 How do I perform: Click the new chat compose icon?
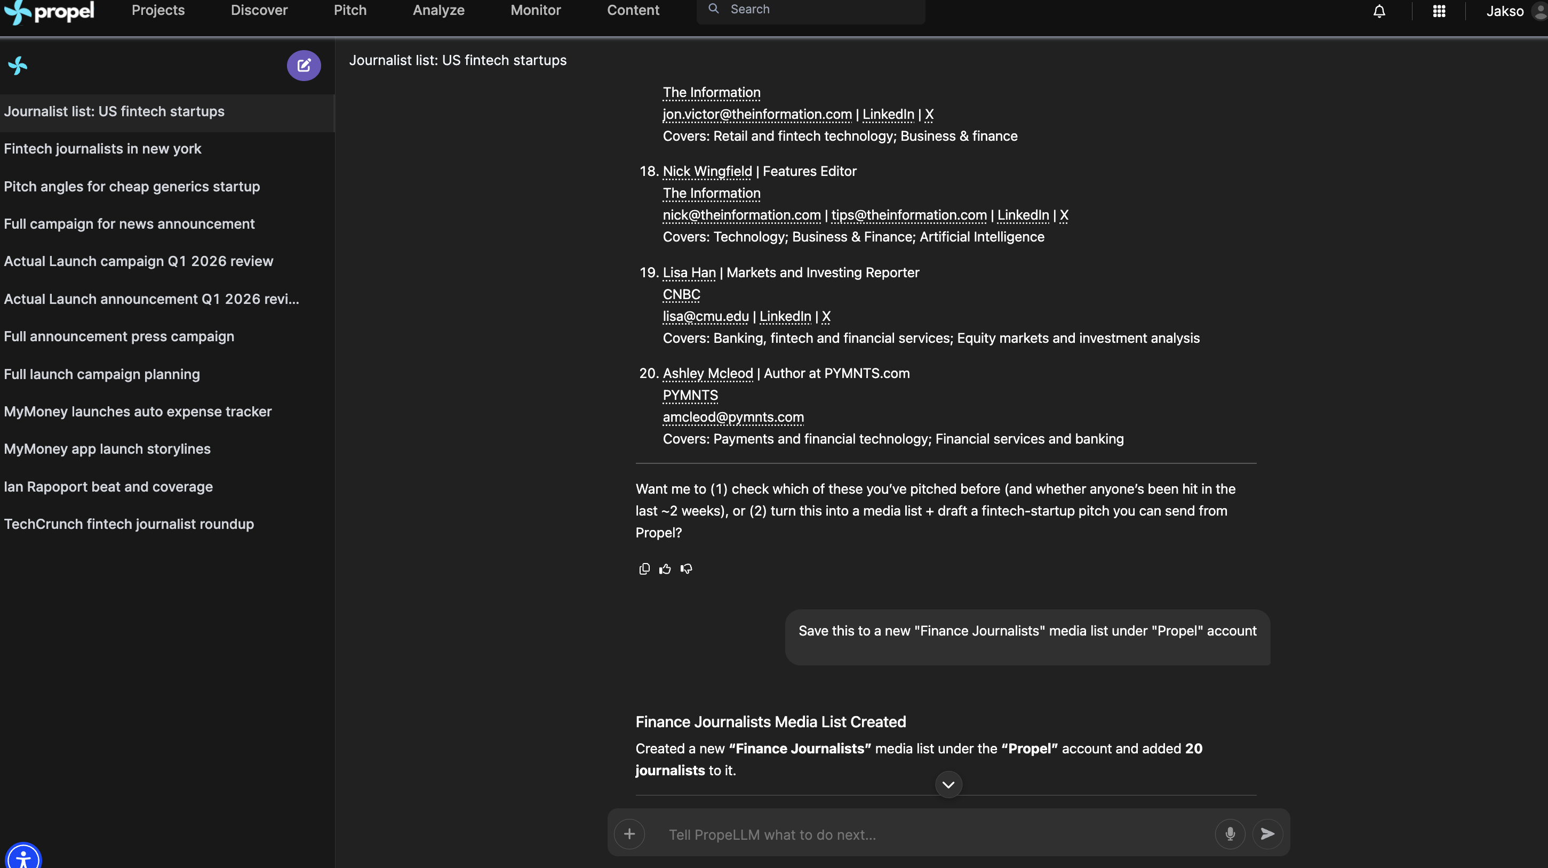[304, 66]
